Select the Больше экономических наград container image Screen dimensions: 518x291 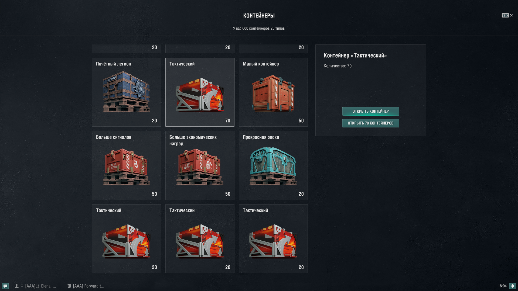(x=200, y=166)
